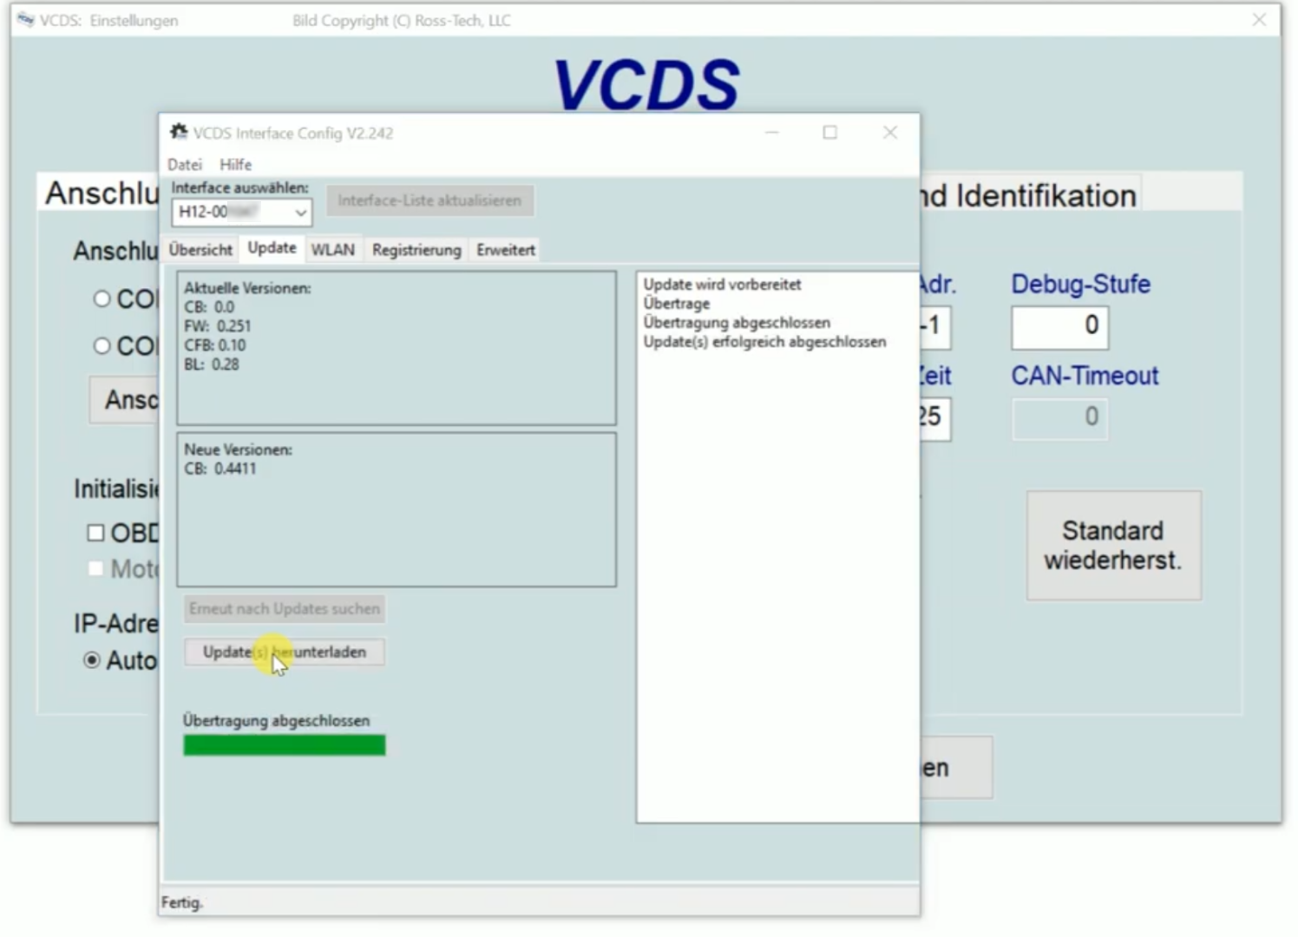Image resolution: width=1298 pixels, height=937 pixels.
Task: Open the Hilfe menu
Action: coord(235,165)
